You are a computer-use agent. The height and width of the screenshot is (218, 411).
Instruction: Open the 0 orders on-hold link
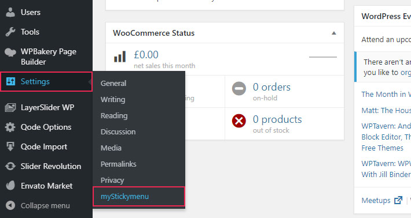tap(271, 91)
